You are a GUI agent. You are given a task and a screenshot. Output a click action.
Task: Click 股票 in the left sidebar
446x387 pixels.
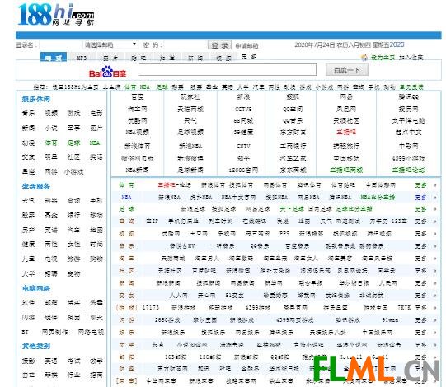pyautogui.click(x=28, y=215)
